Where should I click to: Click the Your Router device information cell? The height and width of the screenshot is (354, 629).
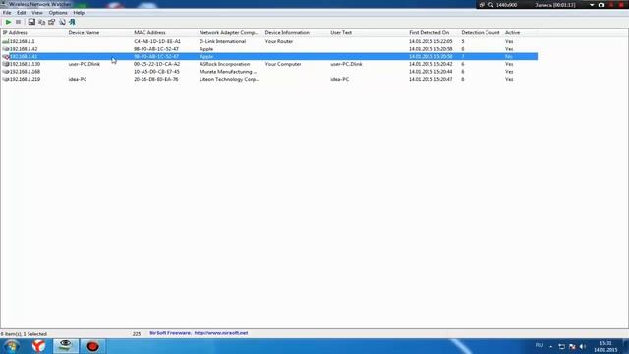click(279, 41)
